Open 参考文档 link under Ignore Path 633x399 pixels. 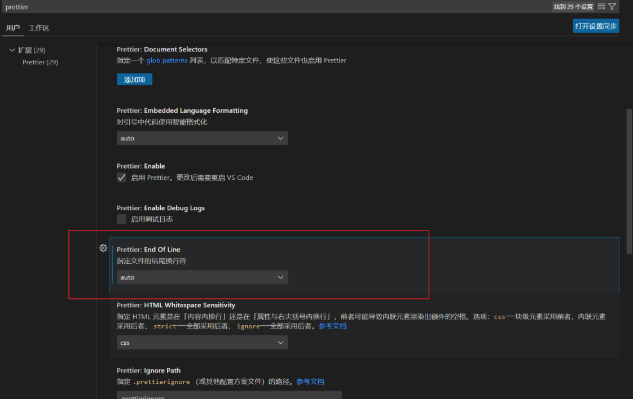(310, 382)
